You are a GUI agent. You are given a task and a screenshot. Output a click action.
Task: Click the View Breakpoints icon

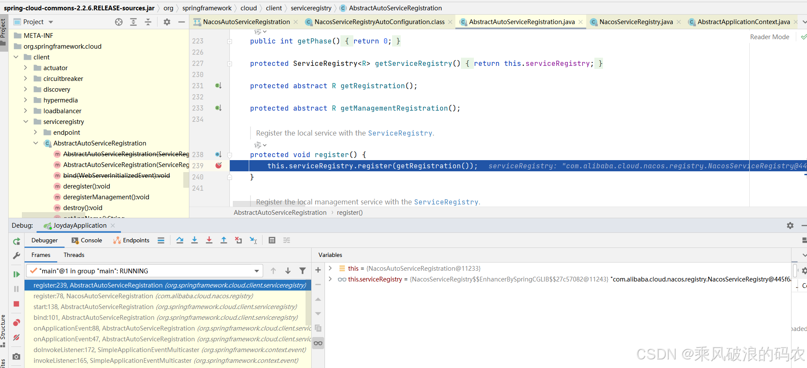coord(16,323)
